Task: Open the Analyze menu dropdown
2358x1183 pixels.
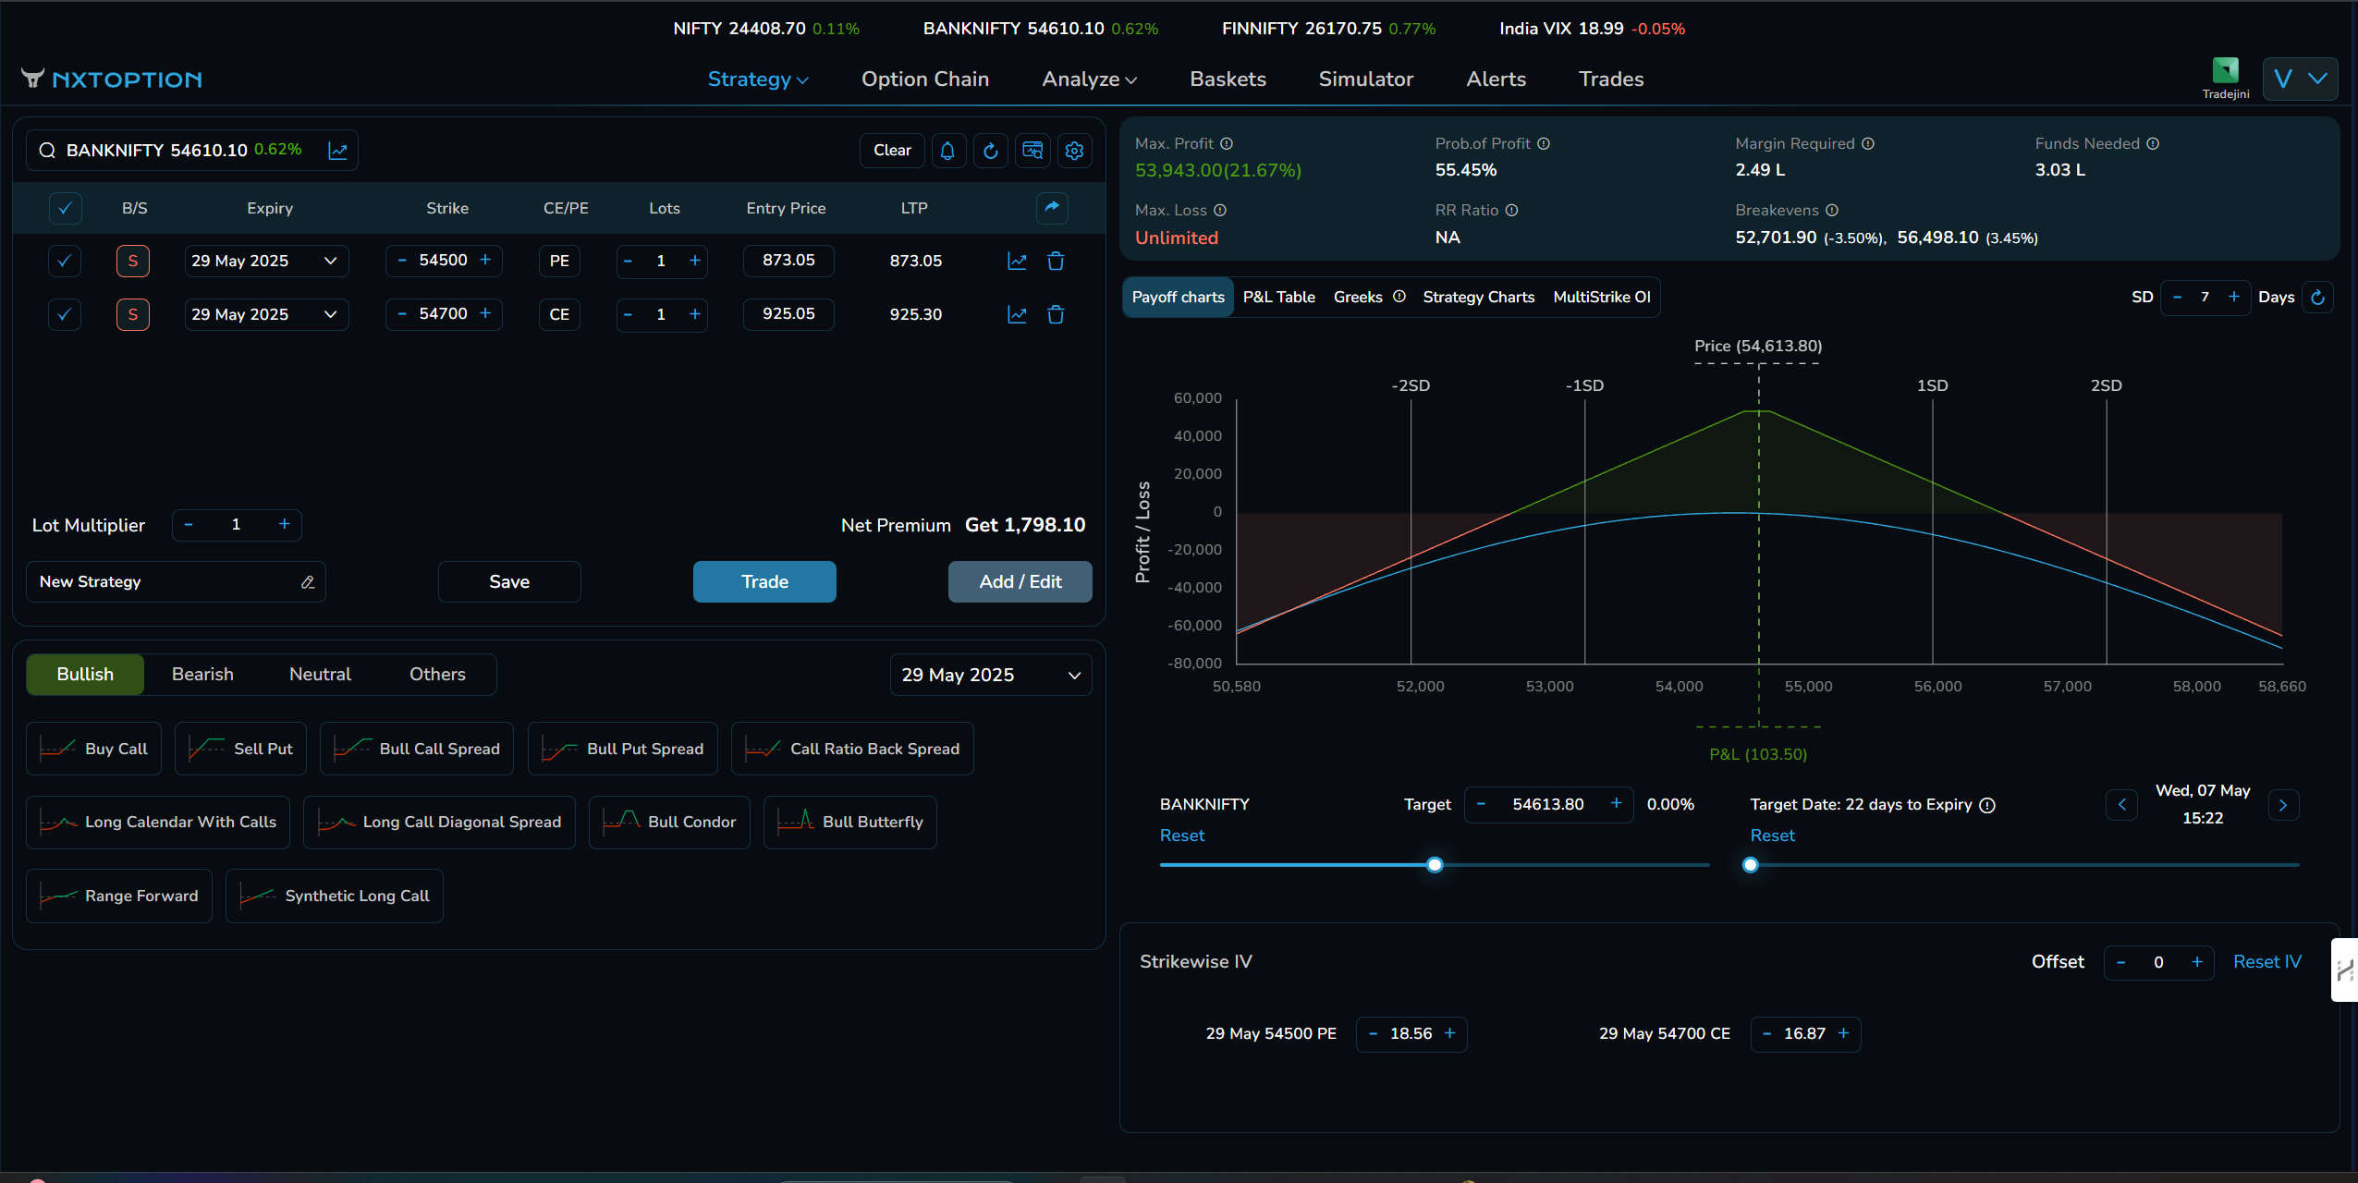Action: click(x=1089, y=79)
